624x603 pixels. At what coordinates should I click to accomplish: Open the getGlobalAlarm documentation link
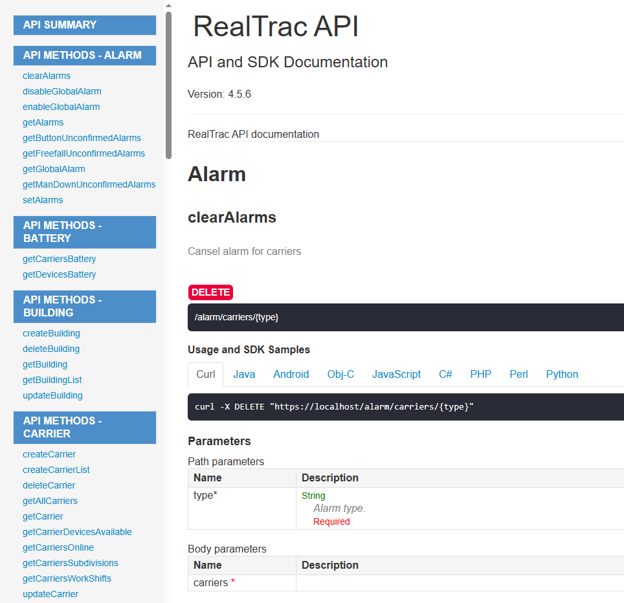pyautogui.click(x=54, y=169)
